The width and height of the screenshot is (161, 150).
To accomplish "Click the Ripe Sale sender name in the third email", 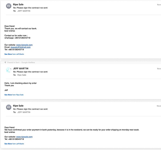I will (18, 106).
